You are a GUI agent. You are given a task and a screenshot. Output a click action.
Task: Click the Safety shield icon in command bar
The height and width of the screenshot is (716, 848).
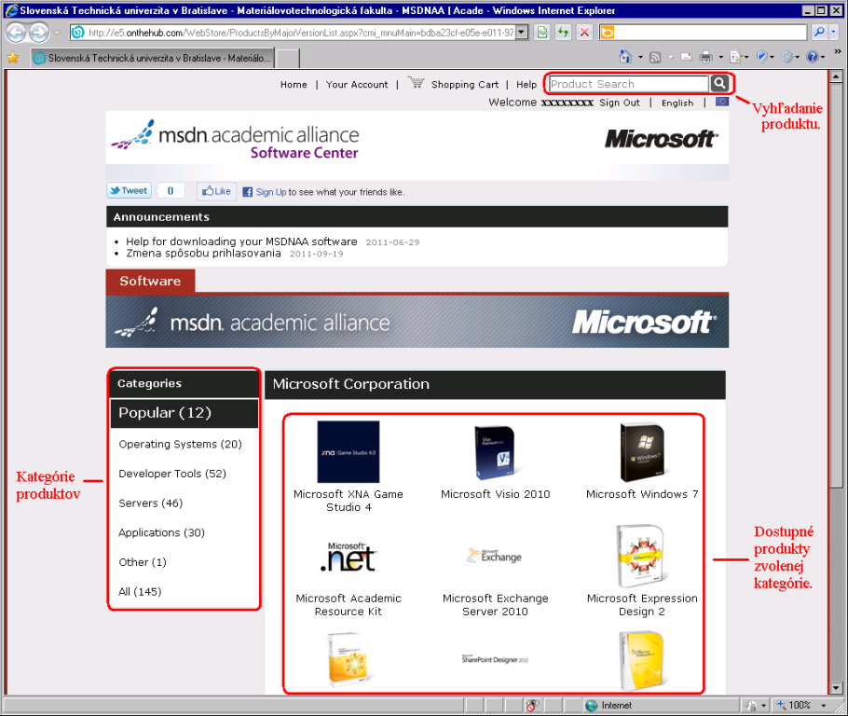(x=761, y=57)
